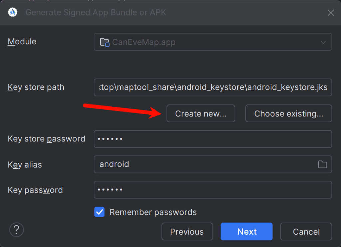Click the module folder icon beside CanEveMap.app
Viewport: 341px width, 247px height.
pos(105,42)
